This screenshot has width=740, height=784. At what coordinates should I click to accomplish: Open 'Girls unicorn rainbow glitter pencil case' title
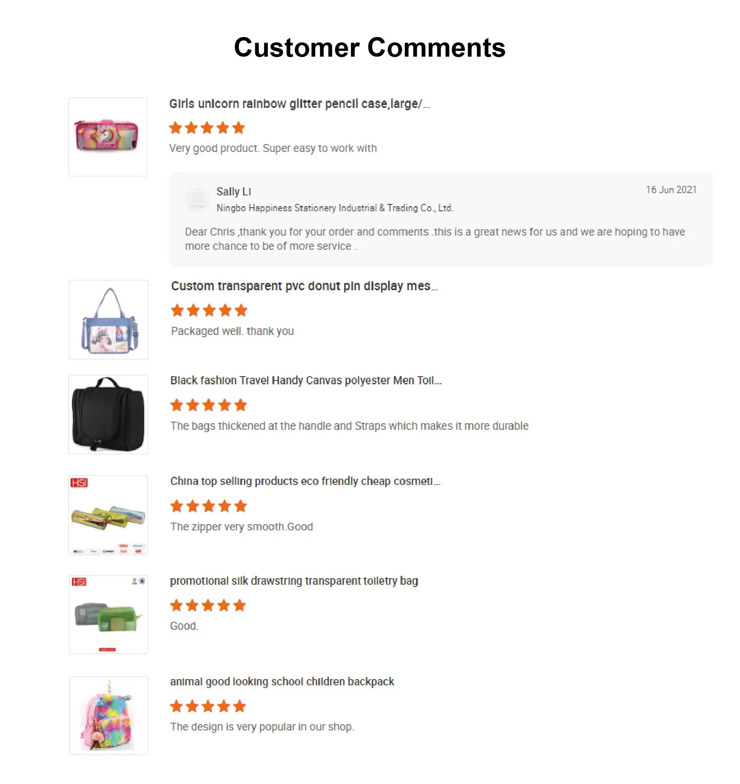299,104
